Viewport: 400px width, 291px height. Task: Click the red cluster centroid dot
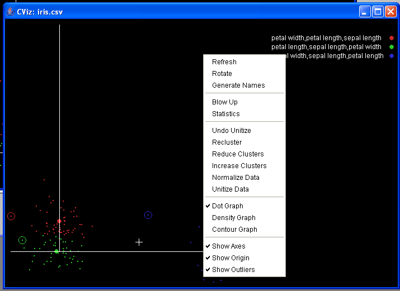(59, 221)
